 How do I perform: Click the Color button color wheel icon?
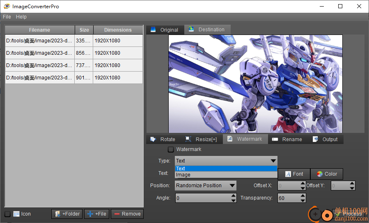(320, 174)
